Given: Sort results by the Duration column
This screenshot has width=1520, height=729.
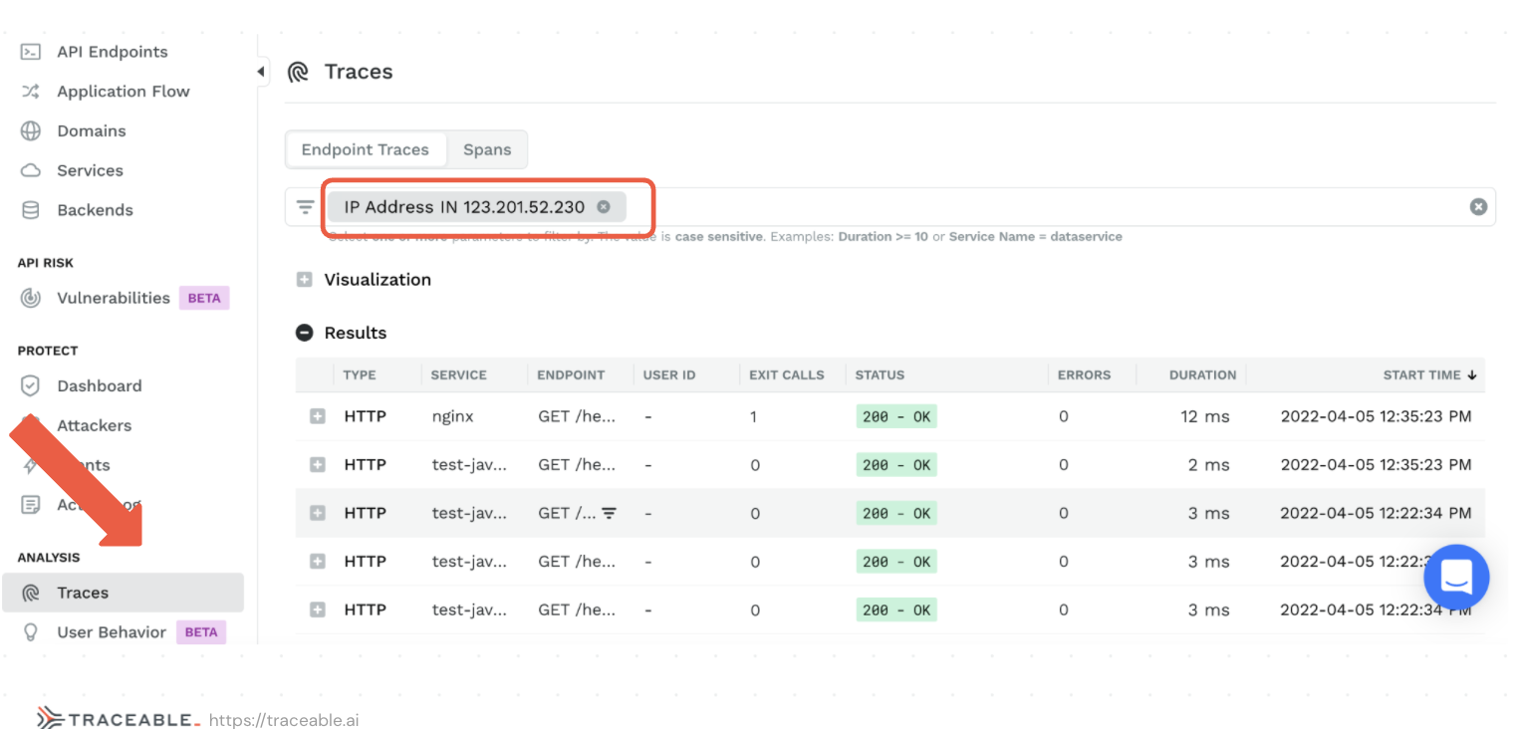Looking at the screenshot, I should pos(1202,375).
